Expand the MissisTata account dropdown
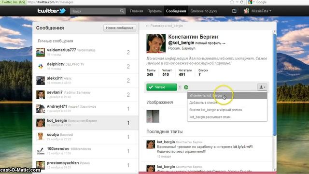 pos(261,11)
